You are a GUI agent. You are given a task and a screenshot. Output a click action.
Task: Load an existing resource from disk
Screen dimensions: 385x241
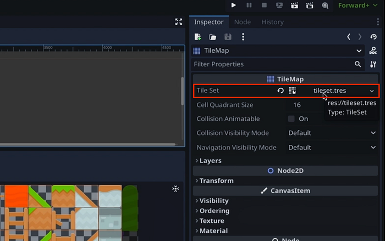tap(213, 37)
